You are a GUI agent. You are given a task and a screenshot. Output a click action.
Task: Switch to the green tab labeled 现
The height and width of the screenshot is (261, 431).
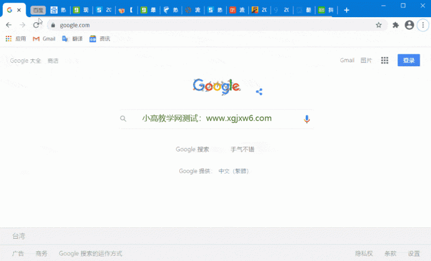pos(81,10)
